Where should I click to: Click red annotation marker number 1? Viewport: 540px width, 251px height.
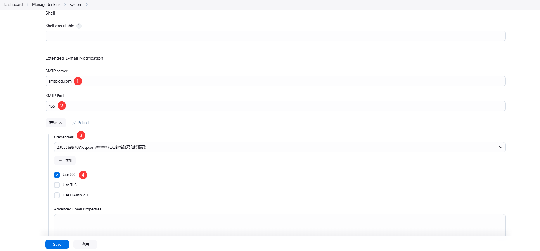click(x=78, y=81)
